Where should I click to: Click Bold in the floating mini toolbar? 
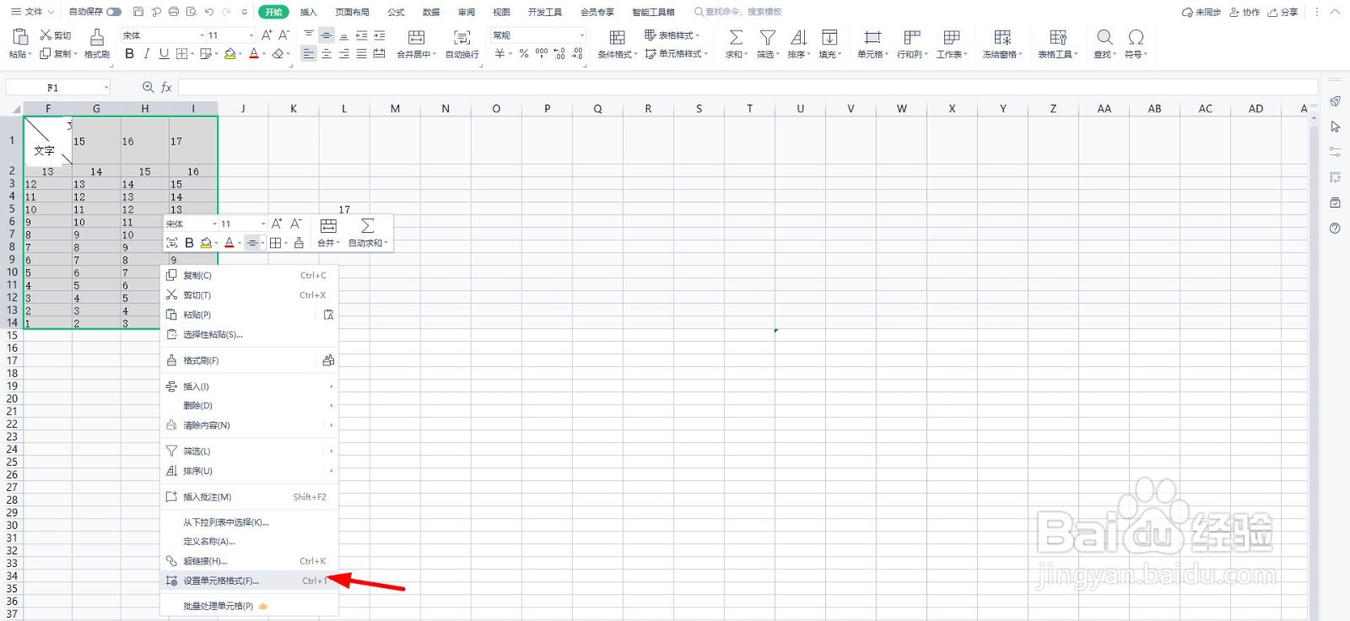[x=189, y=243]
